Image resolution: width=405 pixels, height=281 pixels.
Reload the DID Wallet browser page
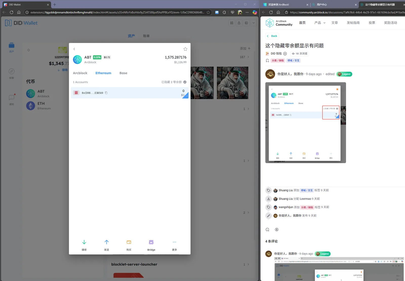coord(11,12)
